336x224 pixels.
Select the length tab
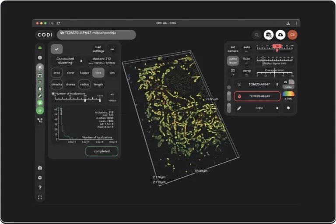coord(98,85)
